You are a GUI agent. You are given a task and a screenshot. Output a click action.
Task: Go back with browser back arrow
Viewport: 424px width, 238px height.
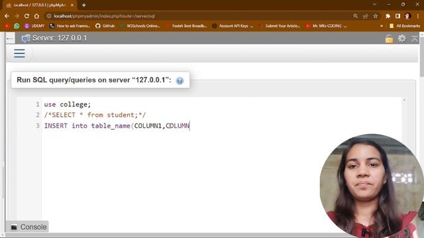click(7, 16)
